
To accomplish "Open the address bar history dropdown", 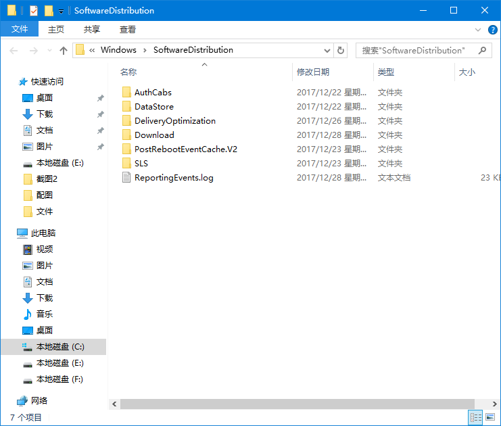I will point(327,51).
